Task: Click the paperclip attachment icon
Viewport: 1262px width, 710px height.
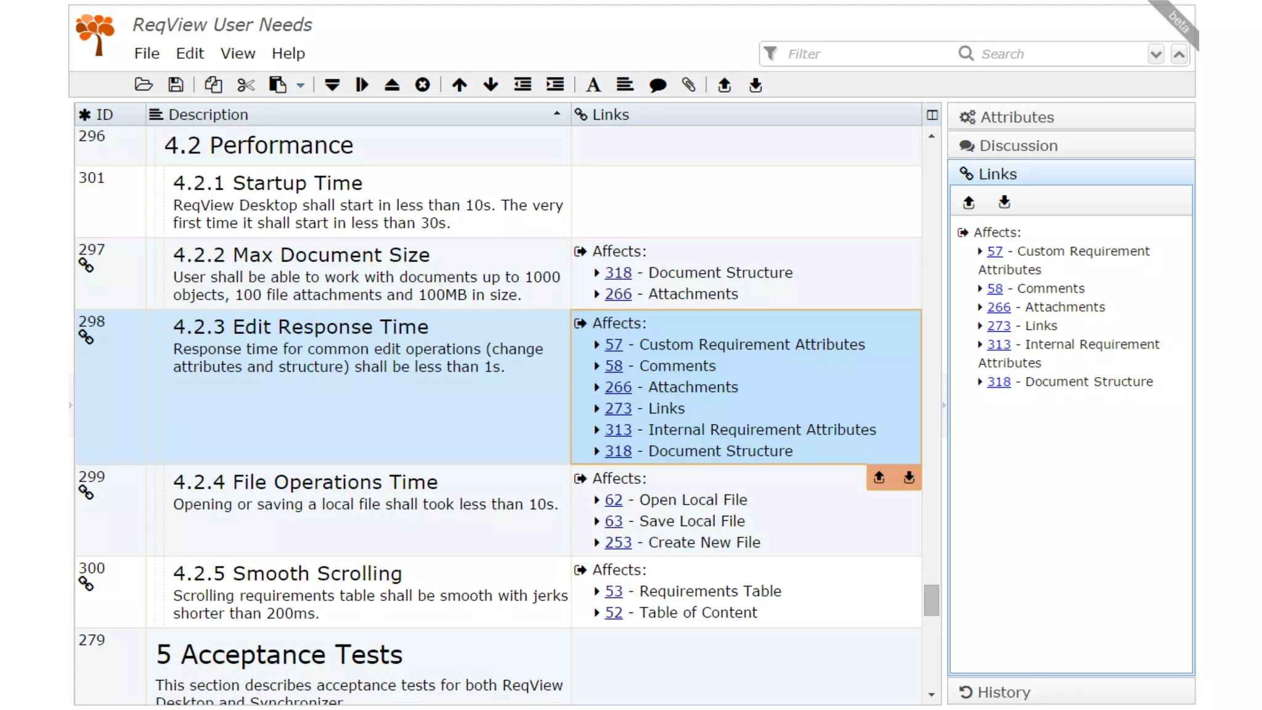Action: tap(688, 85)
